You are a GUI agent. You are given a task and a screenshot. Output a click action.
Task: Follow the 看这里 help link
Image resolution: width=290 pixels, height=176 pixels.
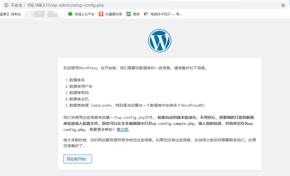click(122, 130)
